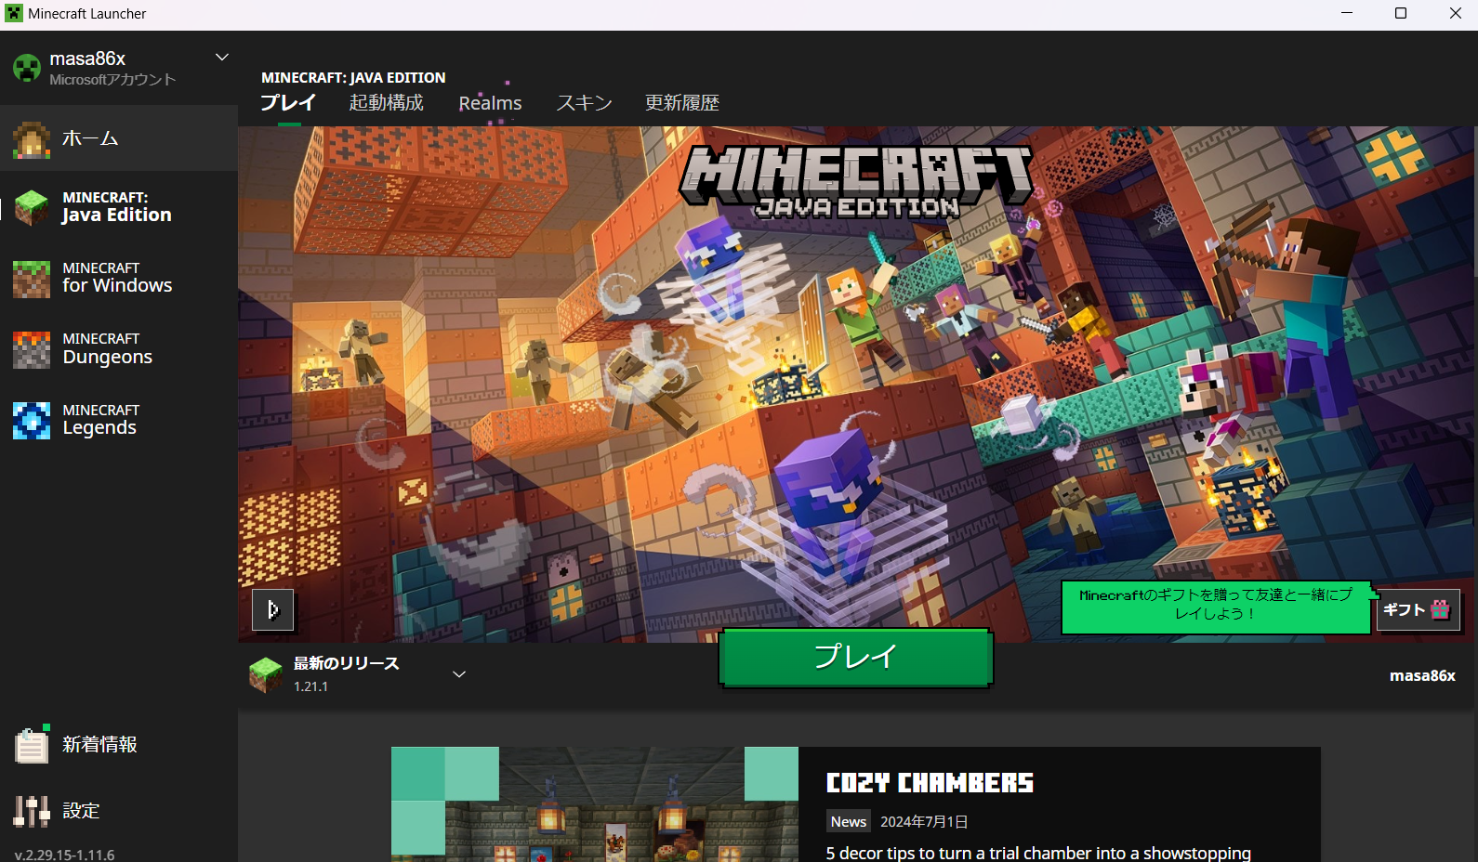Click the version text v.2.29.15-1.11.6

(x=65, y=855)
